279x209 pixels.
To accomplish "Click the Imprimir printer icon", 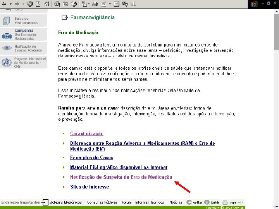I will pyautogui.click(x=225, y=202).
